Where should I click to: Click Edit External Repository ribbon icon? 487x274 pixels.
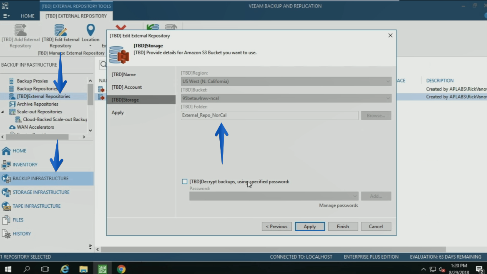60,36
